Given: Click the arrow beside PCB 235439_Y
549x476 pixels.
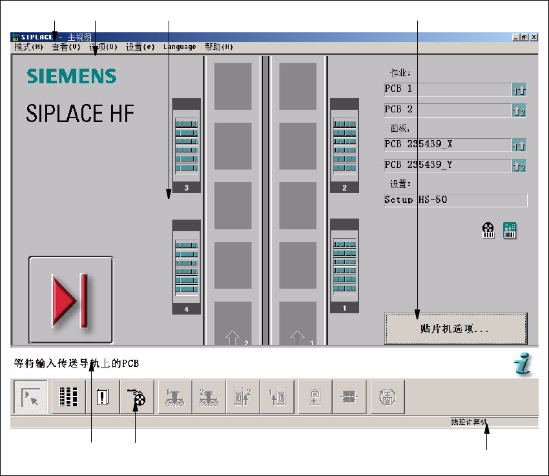Looking at the screenshot, I should [x=519, y=165].
